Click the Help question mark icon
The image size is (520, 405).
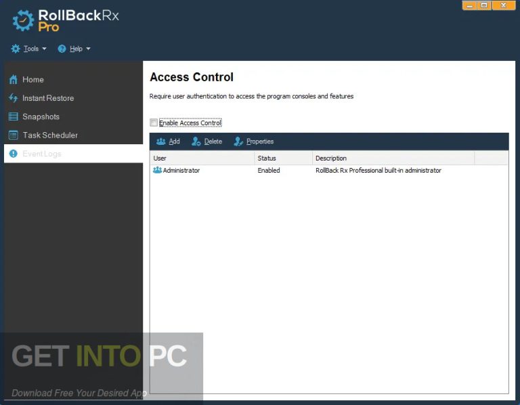click(62, 49)
